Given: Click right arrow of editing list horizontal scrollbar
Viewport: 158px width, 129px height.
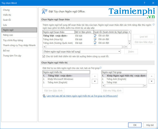Looking at the screenshot, I should (x=126, y=47).
